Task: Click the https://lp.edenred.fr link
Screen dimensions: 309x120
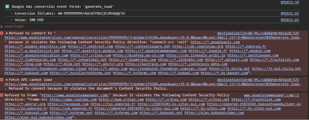Action: (26, 108)
